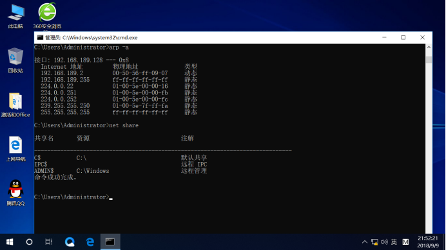Click the cmd window title bar text
Screen dimensions: 446x250
click(x=92, y=37)
